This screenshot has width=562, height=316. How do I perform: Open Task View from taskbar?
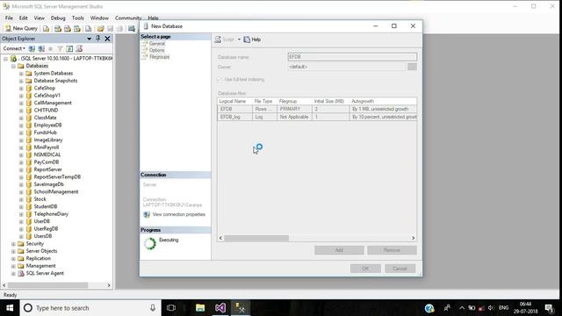(171, 308)
